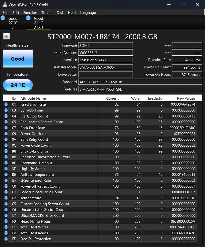Click status orb of Airflow Temperature row
The width and height of the screenshot is (205, 247).
[x=6, y=174]
